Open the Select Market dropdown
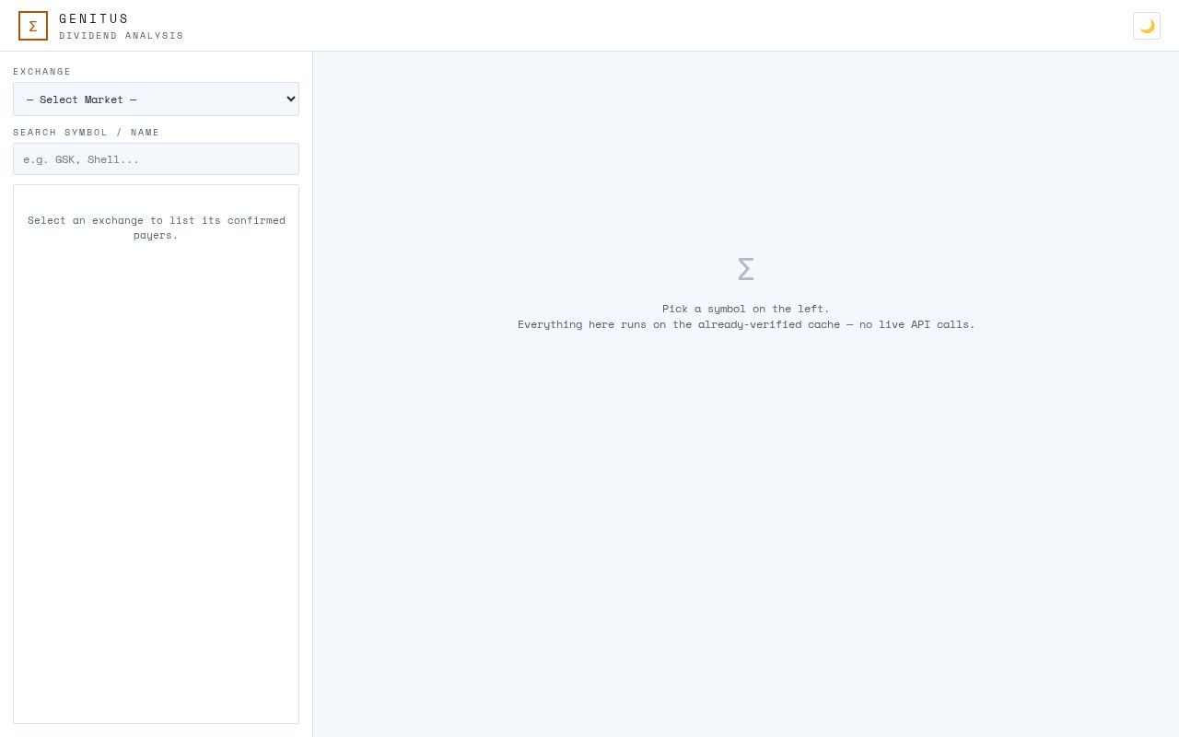Image resolution: width=1179 pixels, height=737 pixels. [x=156, y=99]
